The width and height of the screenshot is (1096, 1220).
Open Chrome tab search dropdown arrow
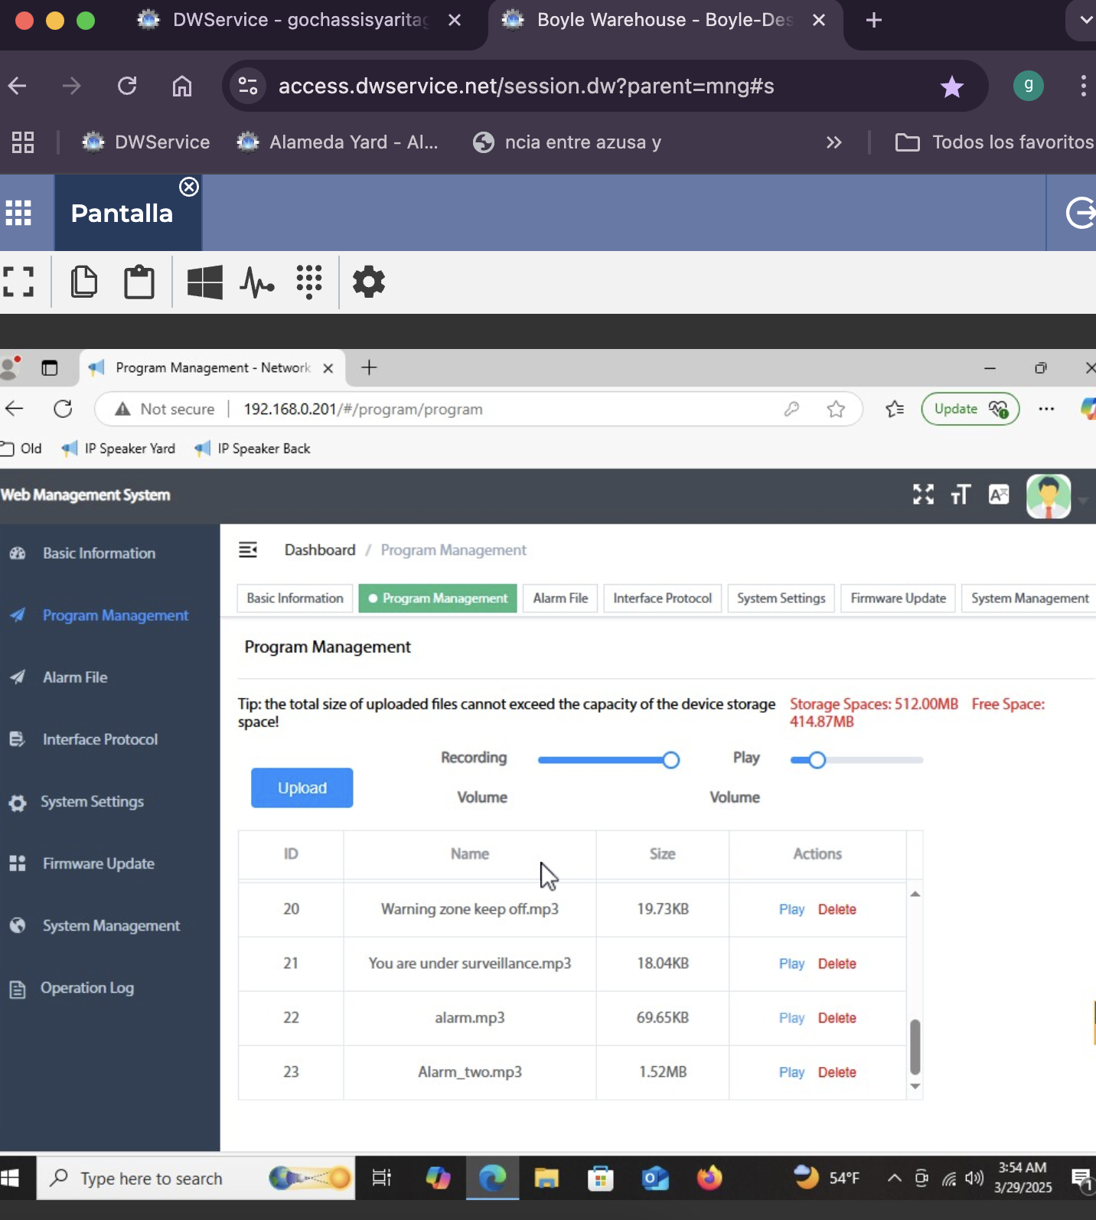pyautogui.click(x=1085, y=21)
